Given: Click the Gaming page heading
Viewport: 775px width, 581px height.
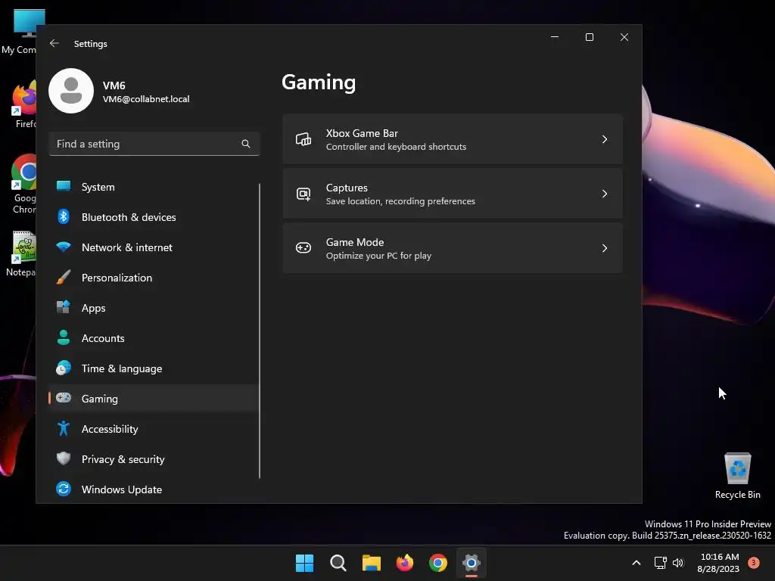Looking at the screenshot, I should 319,82.
